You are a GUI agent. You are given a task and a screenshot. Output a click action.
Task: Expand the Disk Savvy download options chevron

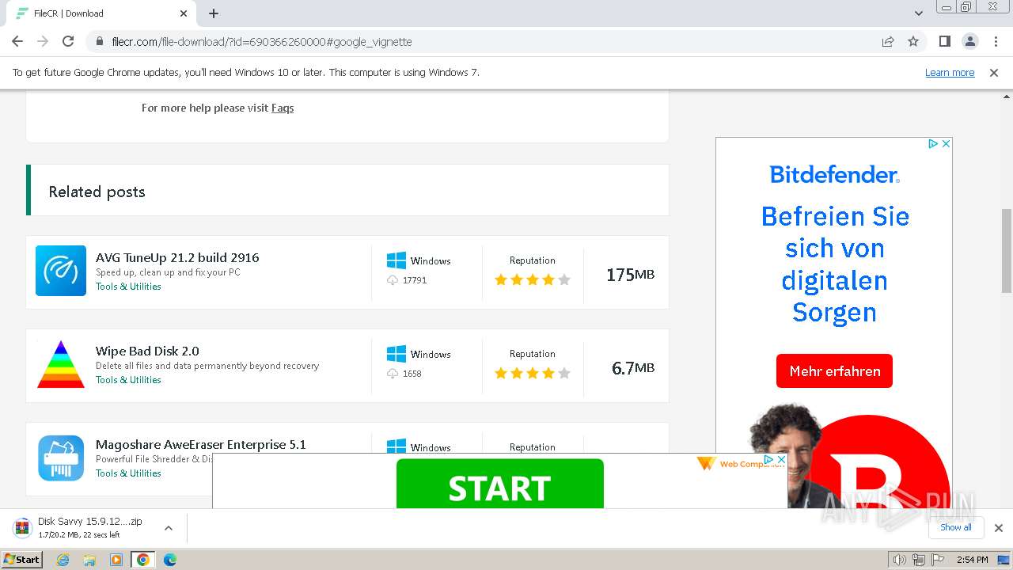click(x=168, y=528)
